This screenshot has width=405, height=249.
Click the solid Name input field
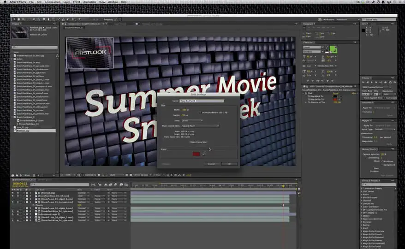[x=202, y=101]
